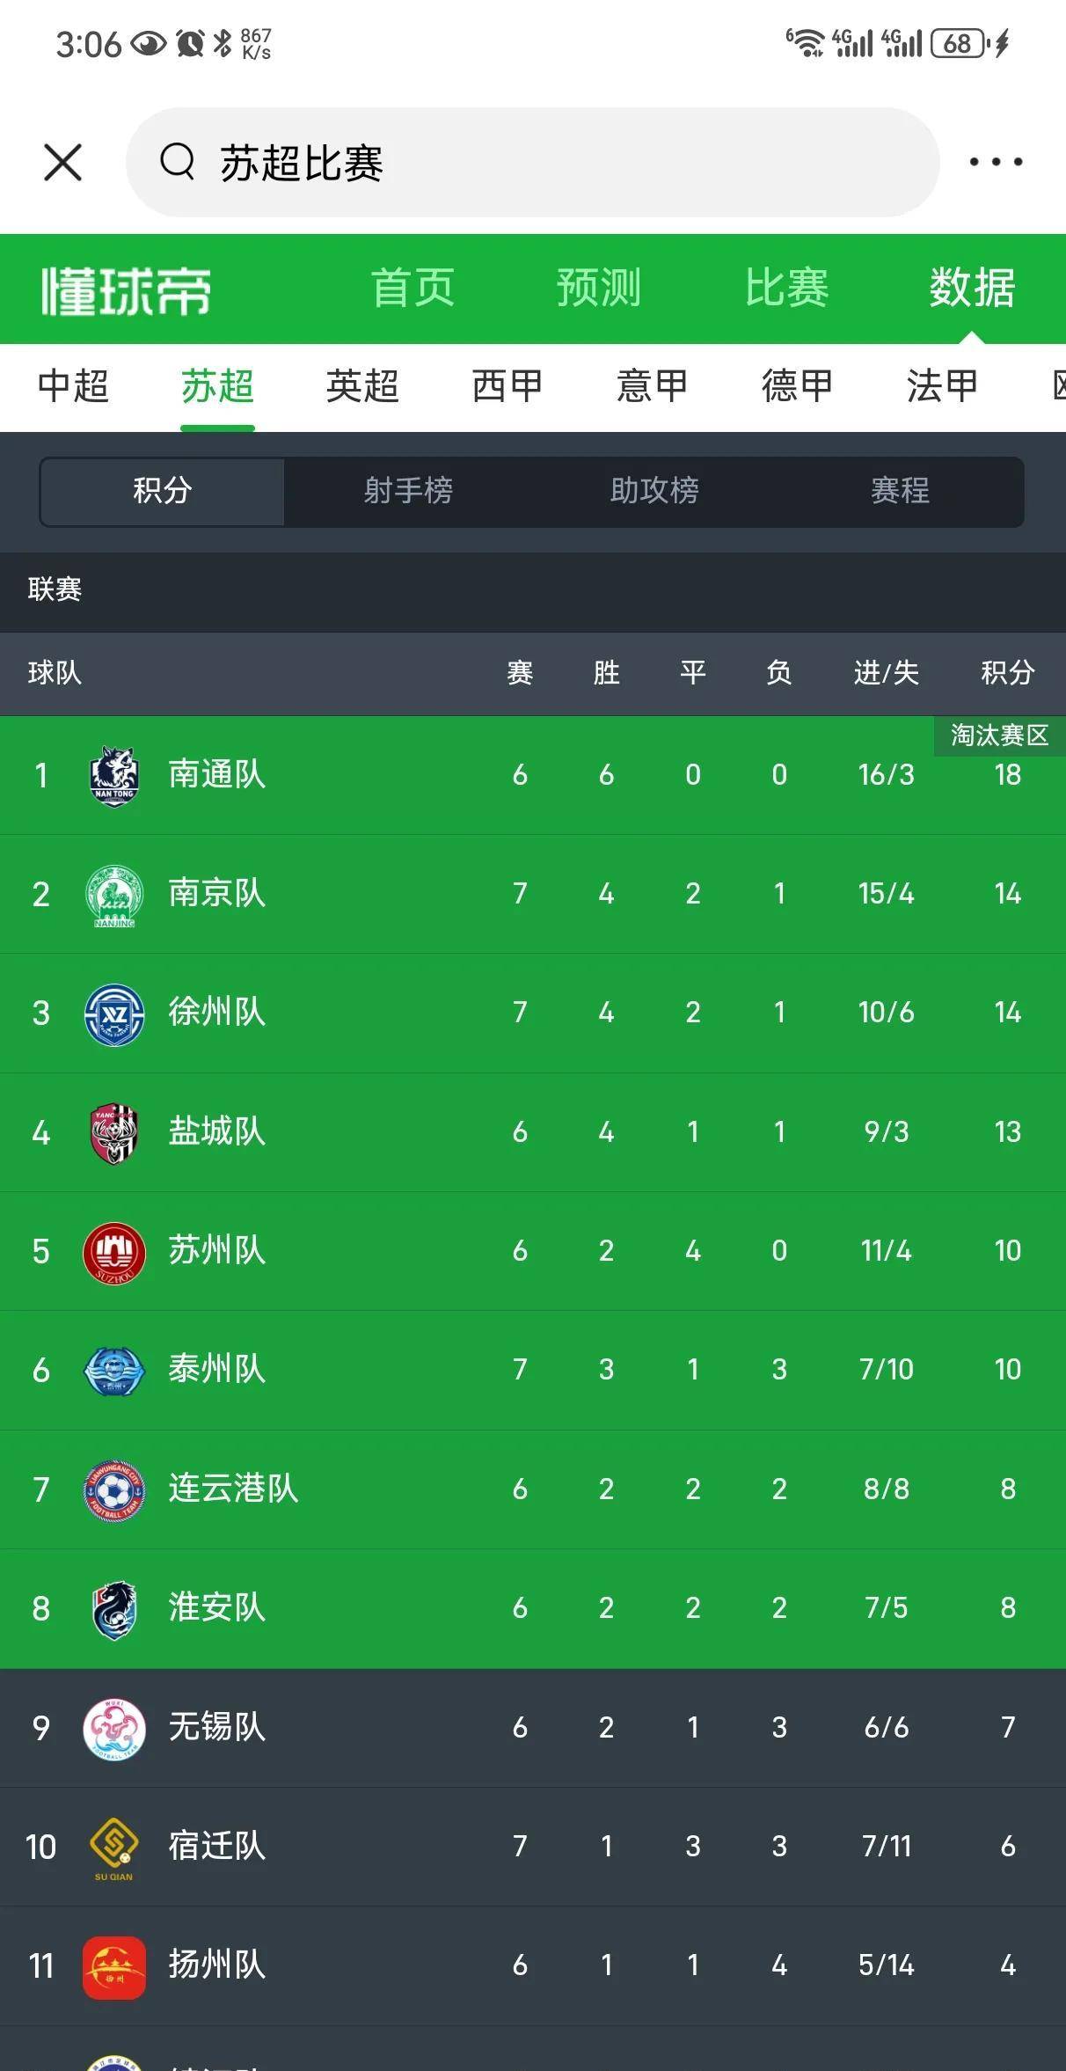Select the 英超 league tab
Viewport: 1066px width, 2071px height.
(x=362, y=386)
